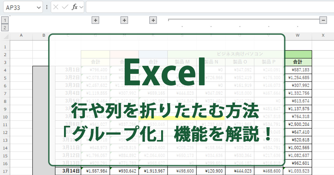Open the dropdown arrow beside fx

81,7
